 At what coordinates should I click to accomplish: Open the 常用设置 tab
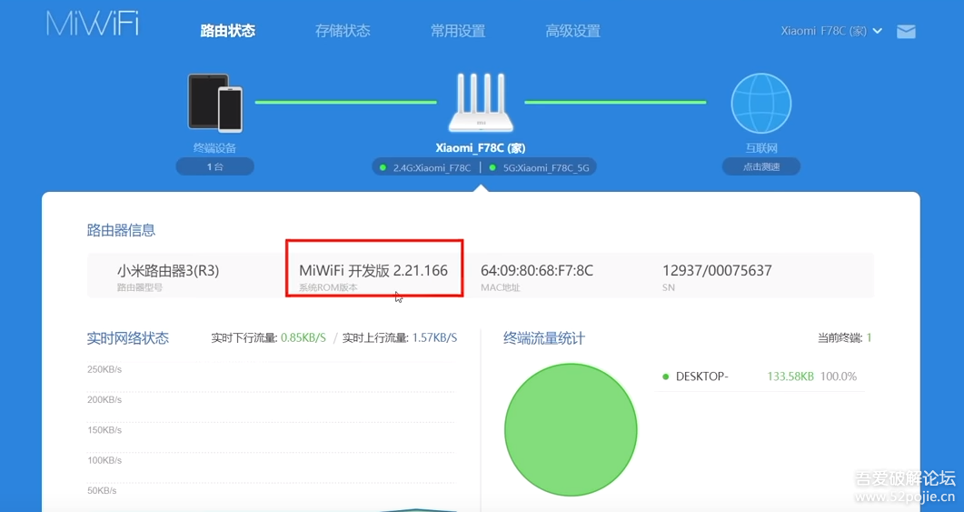tap(458, 31)
